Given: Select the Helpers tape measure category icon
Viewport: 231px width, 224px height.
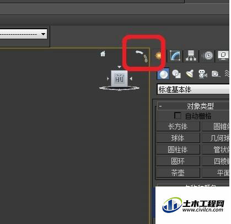Looking at the screenshot, I should [x=216, y=74].
